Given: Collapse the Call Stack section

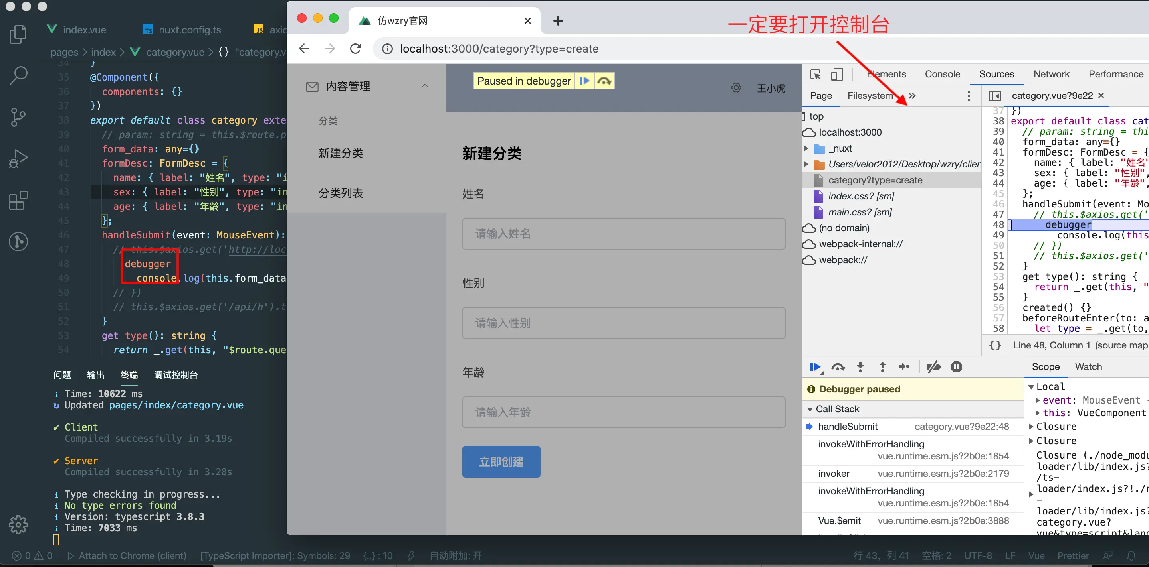Looking at the screenshot, I should [x=810, y=409].
